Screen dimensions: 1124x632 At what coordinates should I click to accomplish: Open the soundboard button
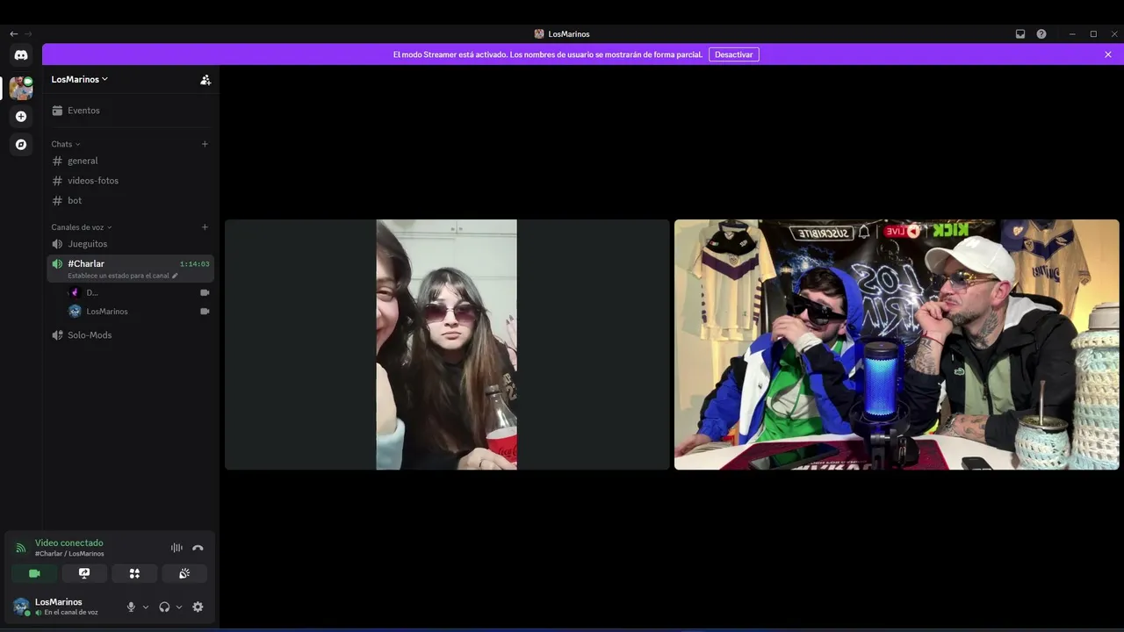(184, 573)
